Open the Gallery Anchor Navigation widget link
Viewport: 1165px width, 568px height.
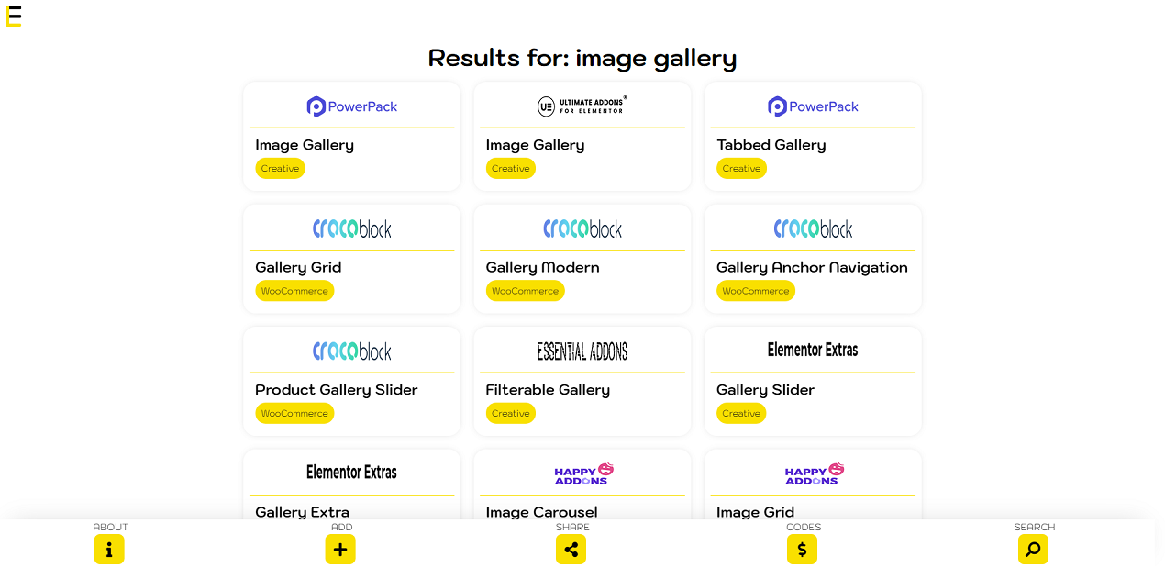point(812,266)
